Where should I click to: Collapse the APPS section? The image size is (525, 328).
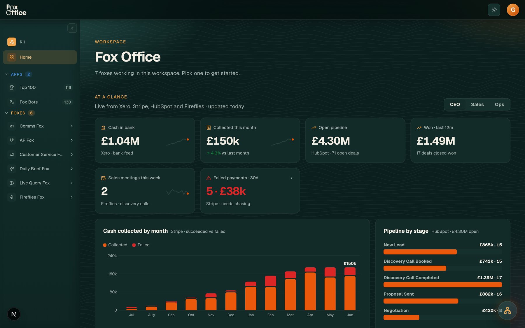6,74
